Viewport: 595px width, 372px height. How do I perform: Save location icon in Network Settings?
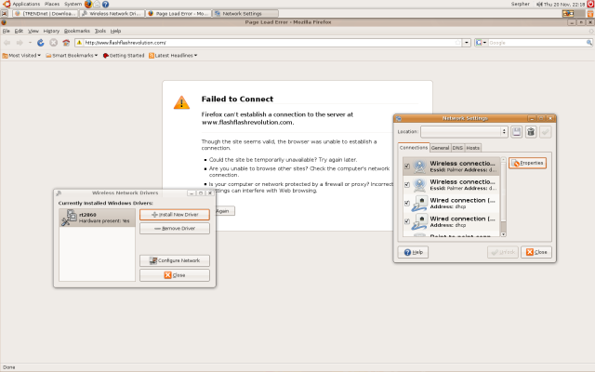(517, 132)
